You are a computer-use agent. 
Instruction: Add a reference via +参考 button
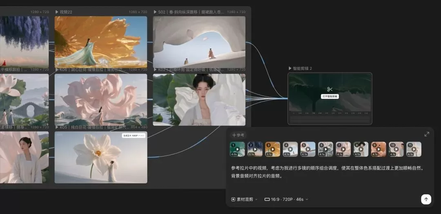tap(238, 135)
